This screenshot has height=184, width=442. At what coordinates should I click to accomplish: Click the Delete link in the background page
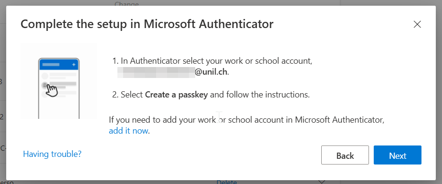coord(227,182)
